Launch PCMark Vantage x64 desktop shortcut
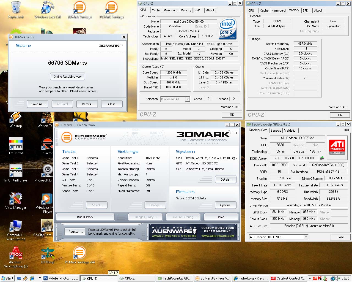352x282 pixels. coord(80,255)
